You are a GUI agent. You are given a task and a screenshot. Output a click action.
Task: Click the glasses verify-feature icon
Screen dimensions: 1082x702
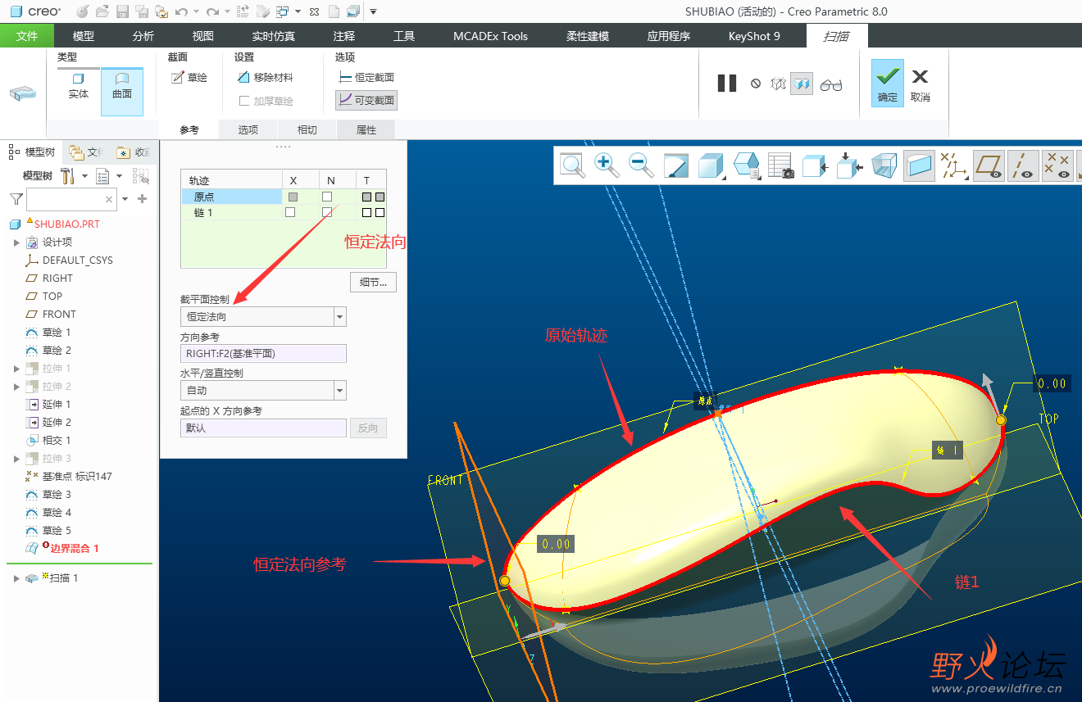[x=831, y=84]
